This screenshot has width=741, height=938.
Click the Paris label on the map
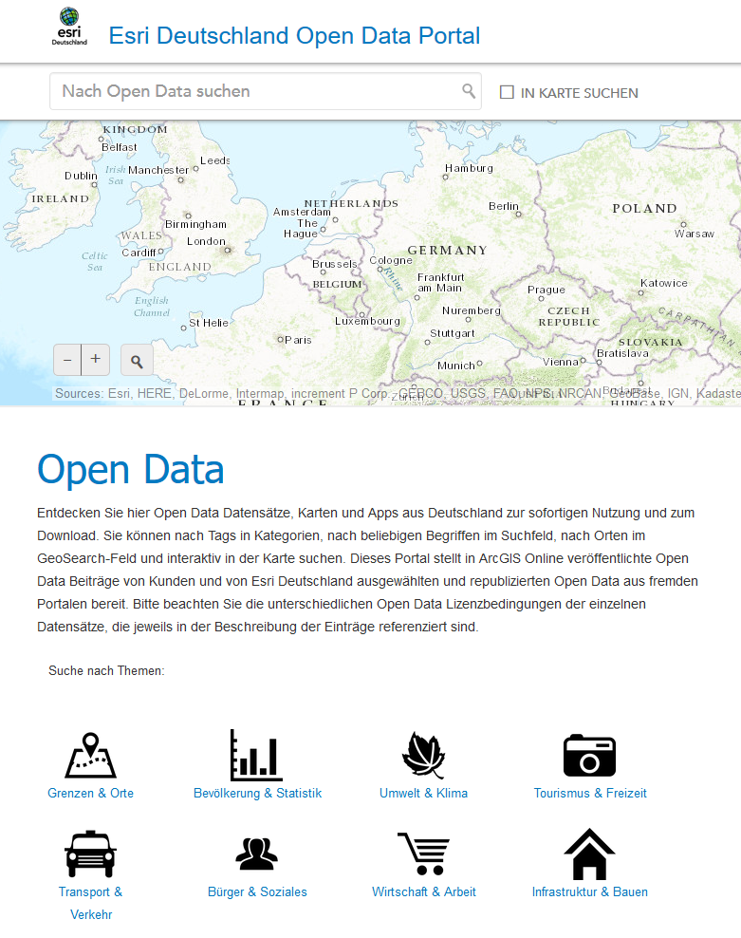(298, 340)
